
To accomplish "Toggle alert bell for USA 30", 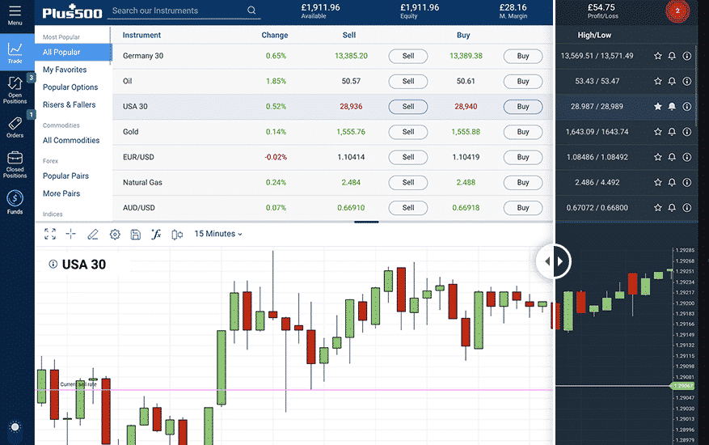I will point(672,106).
